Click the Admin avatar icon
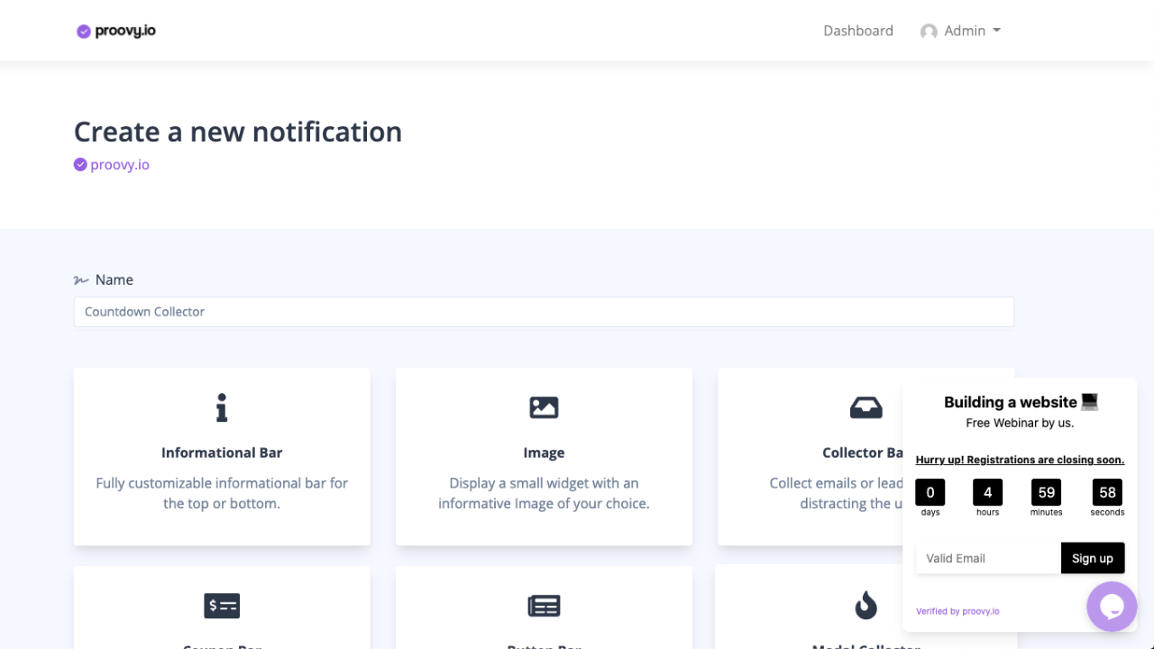Screen dimensions: 1154x649 coord(929,32)
